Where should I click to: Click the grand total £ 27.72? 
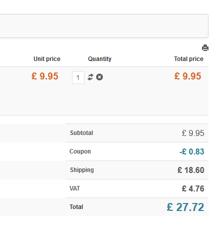[185, 207]
